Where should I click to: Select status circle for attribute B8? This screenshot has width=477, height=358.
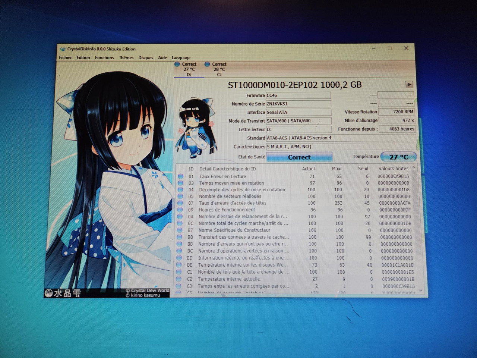pos(180,237)
